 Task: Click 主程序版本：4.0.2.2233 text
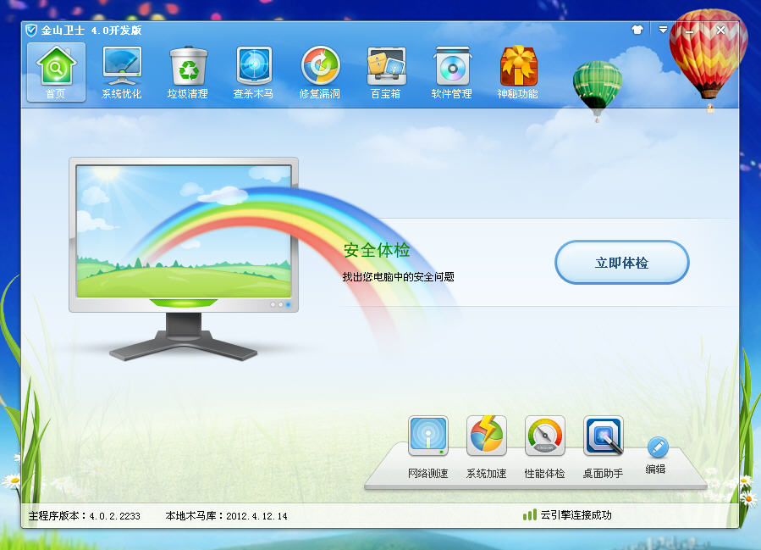(84, 516)
